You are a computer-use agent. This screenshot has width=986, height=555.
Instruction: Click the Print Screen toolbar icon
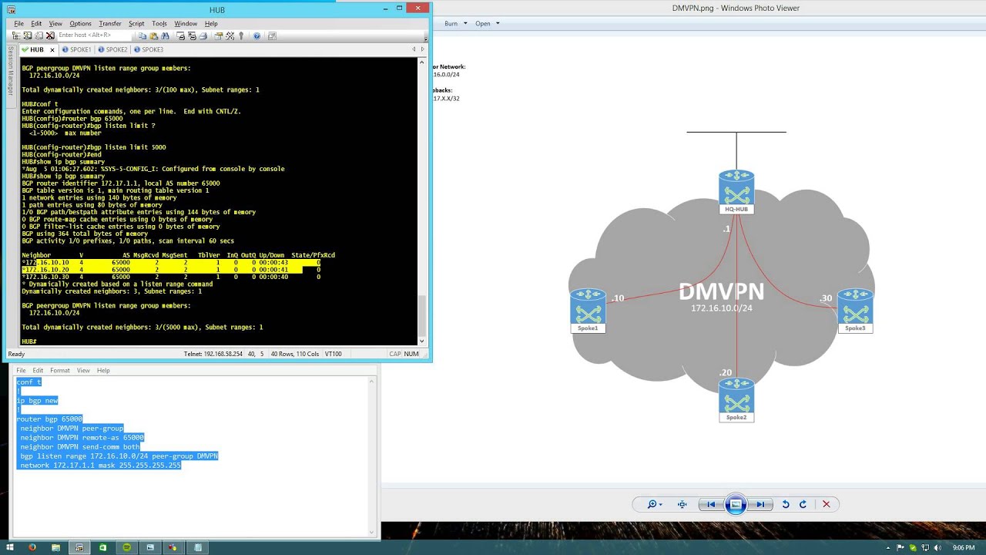[x=181, y=35]
